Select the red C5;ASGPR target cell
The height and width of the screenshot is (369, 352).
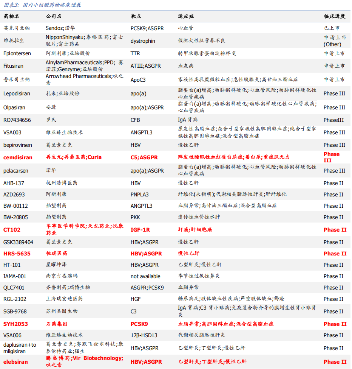(x=144, y=157)
